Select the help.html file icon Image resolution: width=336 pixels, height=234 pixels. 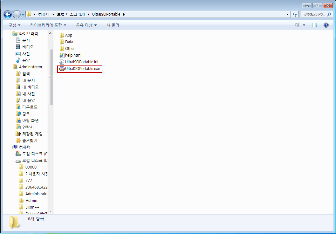(x=62, y=55)
